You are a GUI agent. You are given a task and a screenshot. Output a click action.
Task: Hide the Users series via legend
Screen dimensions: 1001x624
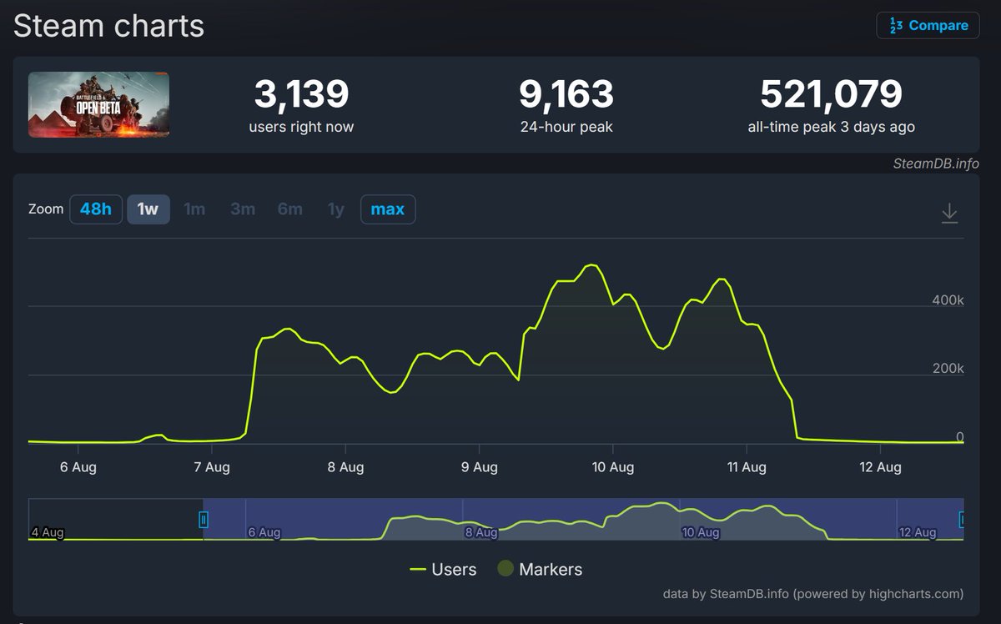point(452,570)
